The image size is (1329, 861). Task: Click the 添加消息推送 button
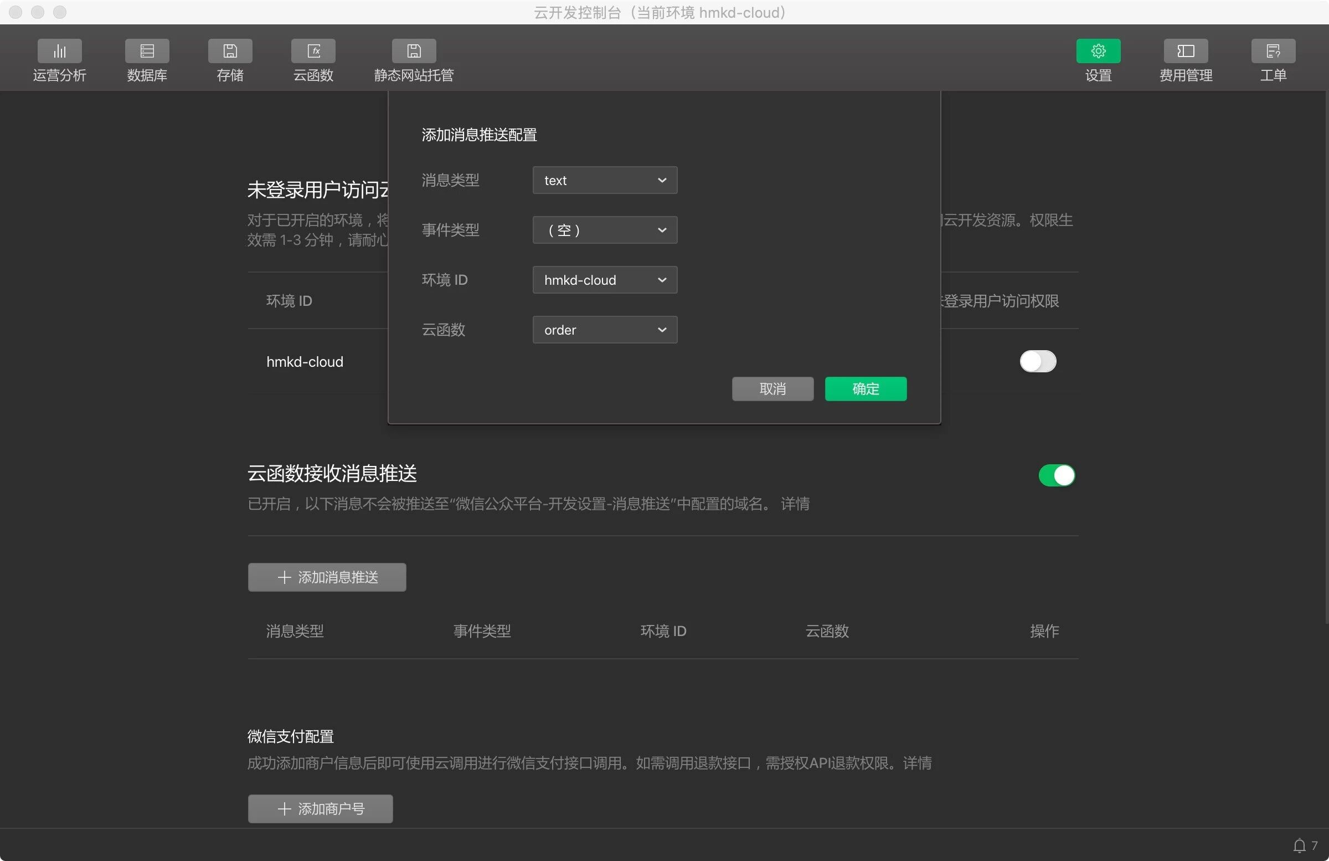point(327,577)
